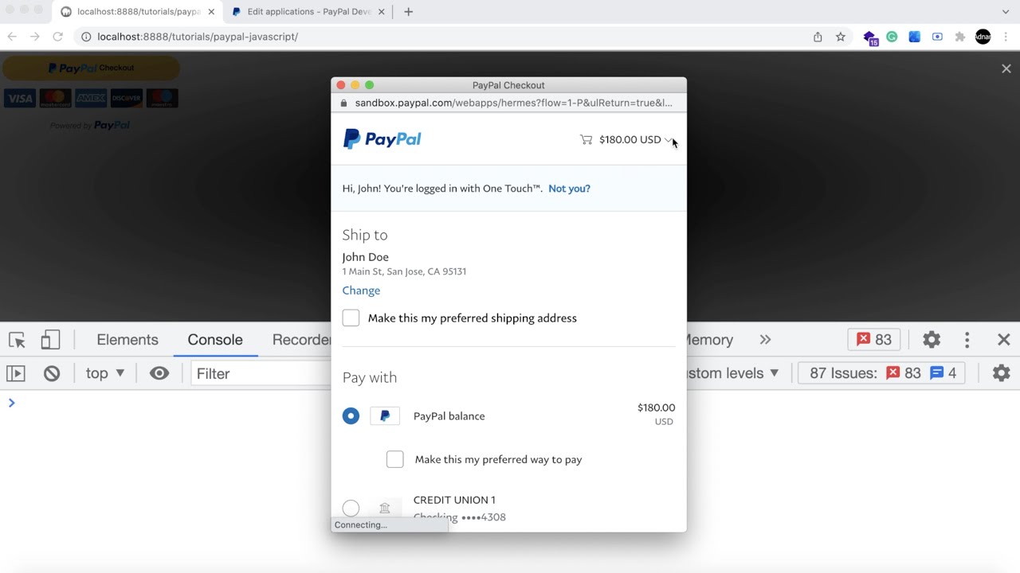This screenshot has height=573, width=1020.
Task: Open the DevTools three-dot customize menu
Action: [967, 340]
